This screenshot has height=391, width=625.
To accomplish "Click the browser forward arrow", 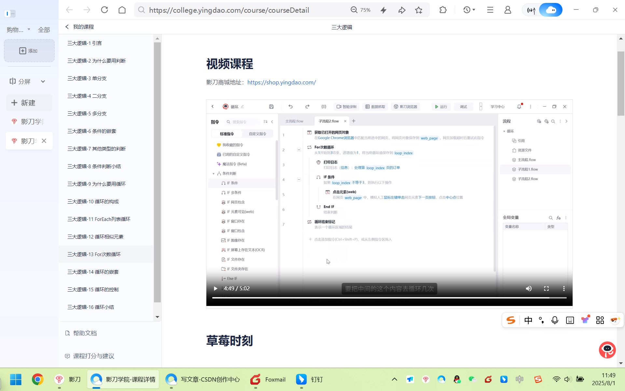I will 87,10.
